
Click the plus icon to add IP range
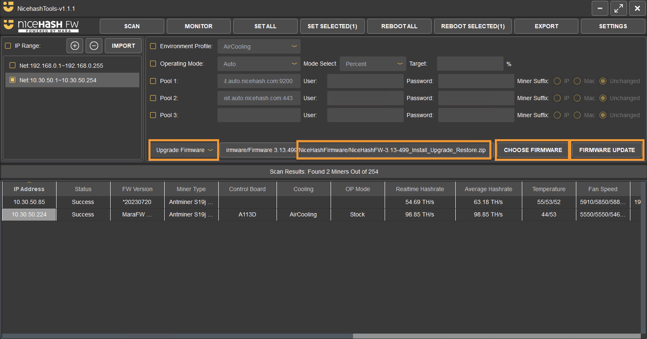(74, 46)
